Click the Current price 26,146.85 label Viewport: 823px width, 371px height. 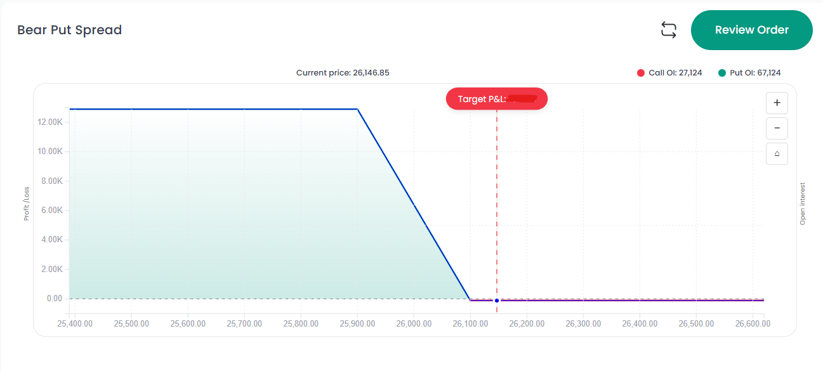(343, 73)
